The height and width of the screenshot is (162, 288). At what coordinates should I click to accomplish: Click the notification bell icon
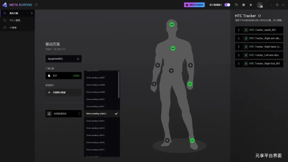point(251,5)
